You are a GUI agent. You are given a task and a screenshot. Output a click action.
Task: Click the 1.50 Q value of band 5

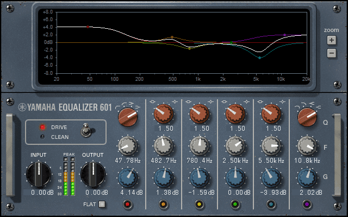click(273, 129)
